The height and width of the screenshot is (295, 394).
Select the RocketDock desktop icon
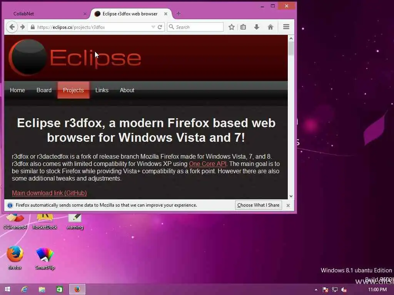pos(45,222)
